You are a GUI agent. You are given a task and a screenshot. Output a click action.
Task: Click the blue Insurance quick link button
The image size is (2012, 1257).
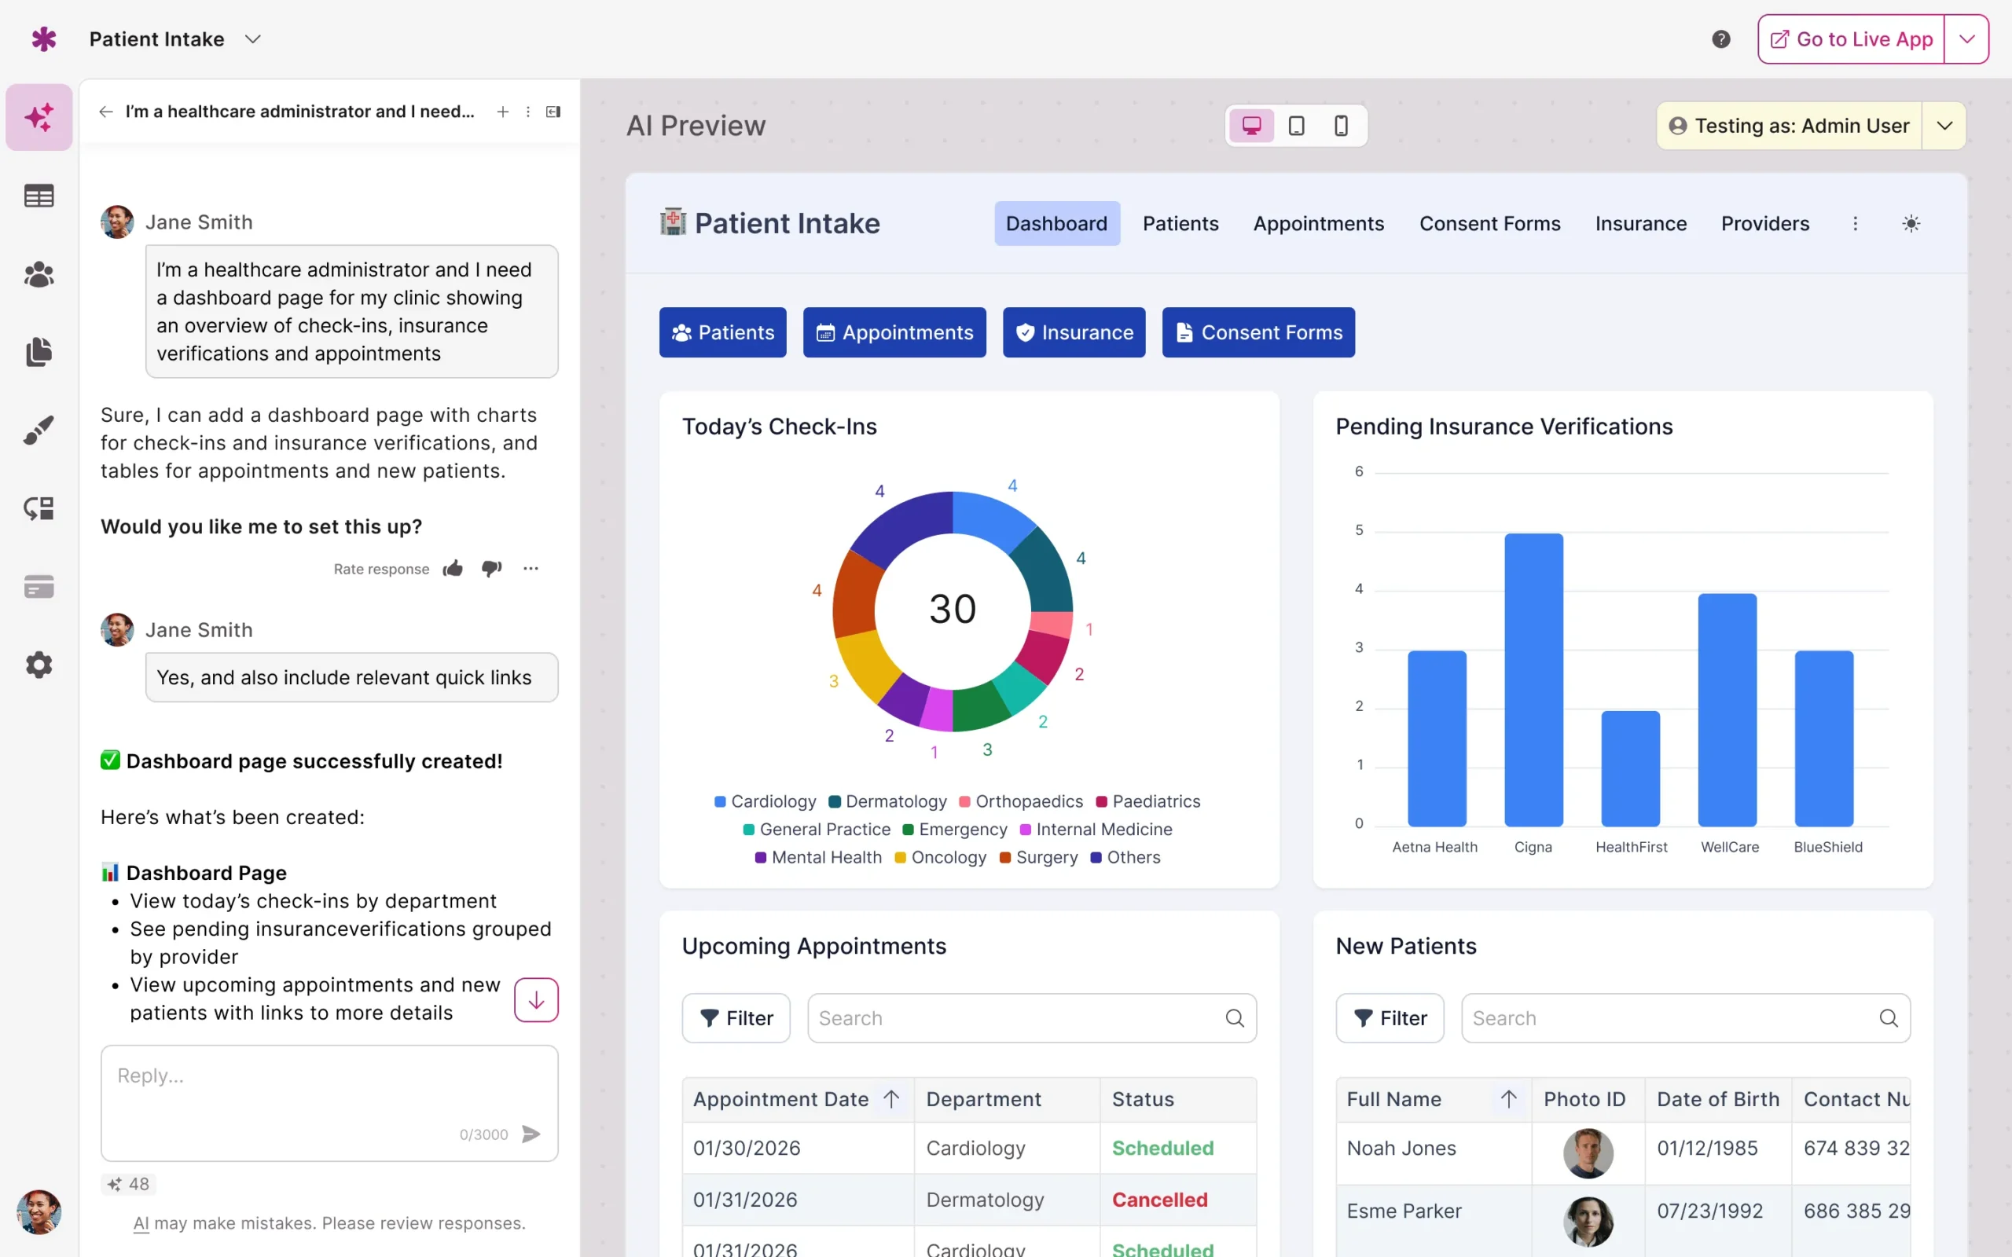click(1074, 332)
